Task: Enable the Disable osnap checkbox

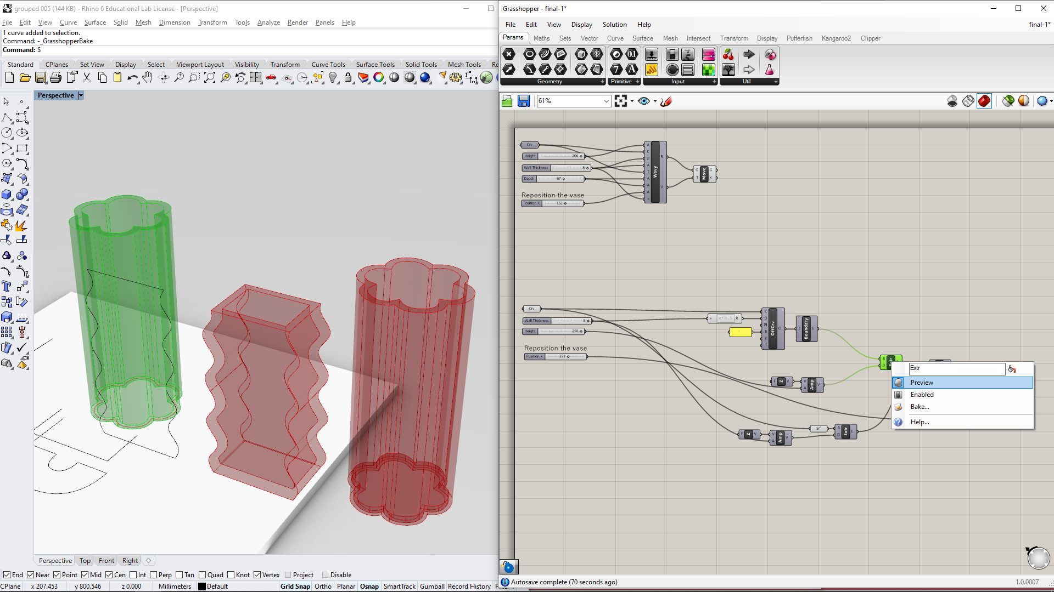Action: [324, 574]
